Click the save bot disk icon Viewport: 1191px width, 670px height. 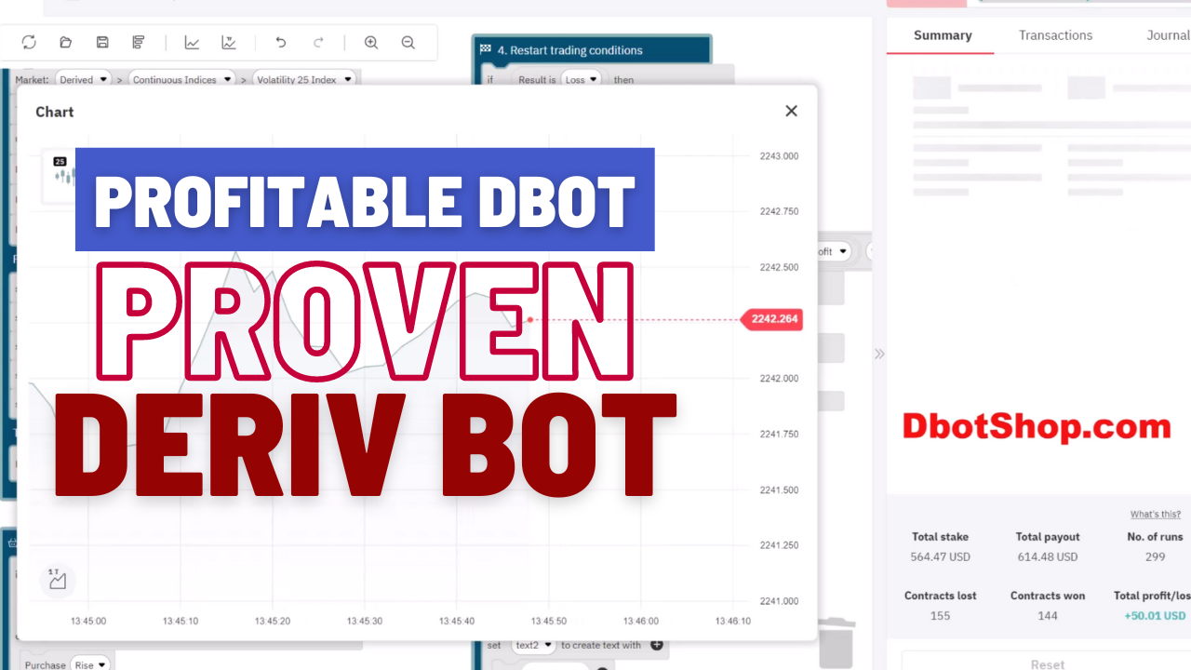point(102,42)
